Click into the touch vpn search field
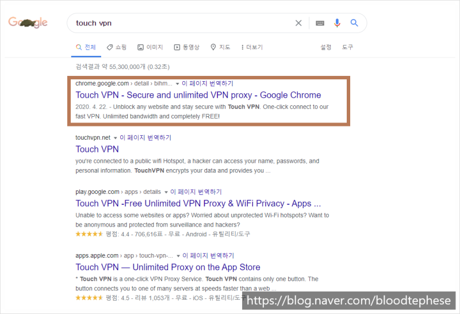The width and height of the screenshot is (460, 314). 182,23
